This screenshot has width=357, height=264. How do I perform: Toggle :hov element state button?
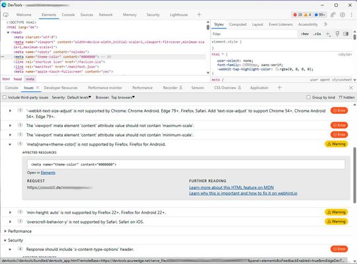point(305,34)
